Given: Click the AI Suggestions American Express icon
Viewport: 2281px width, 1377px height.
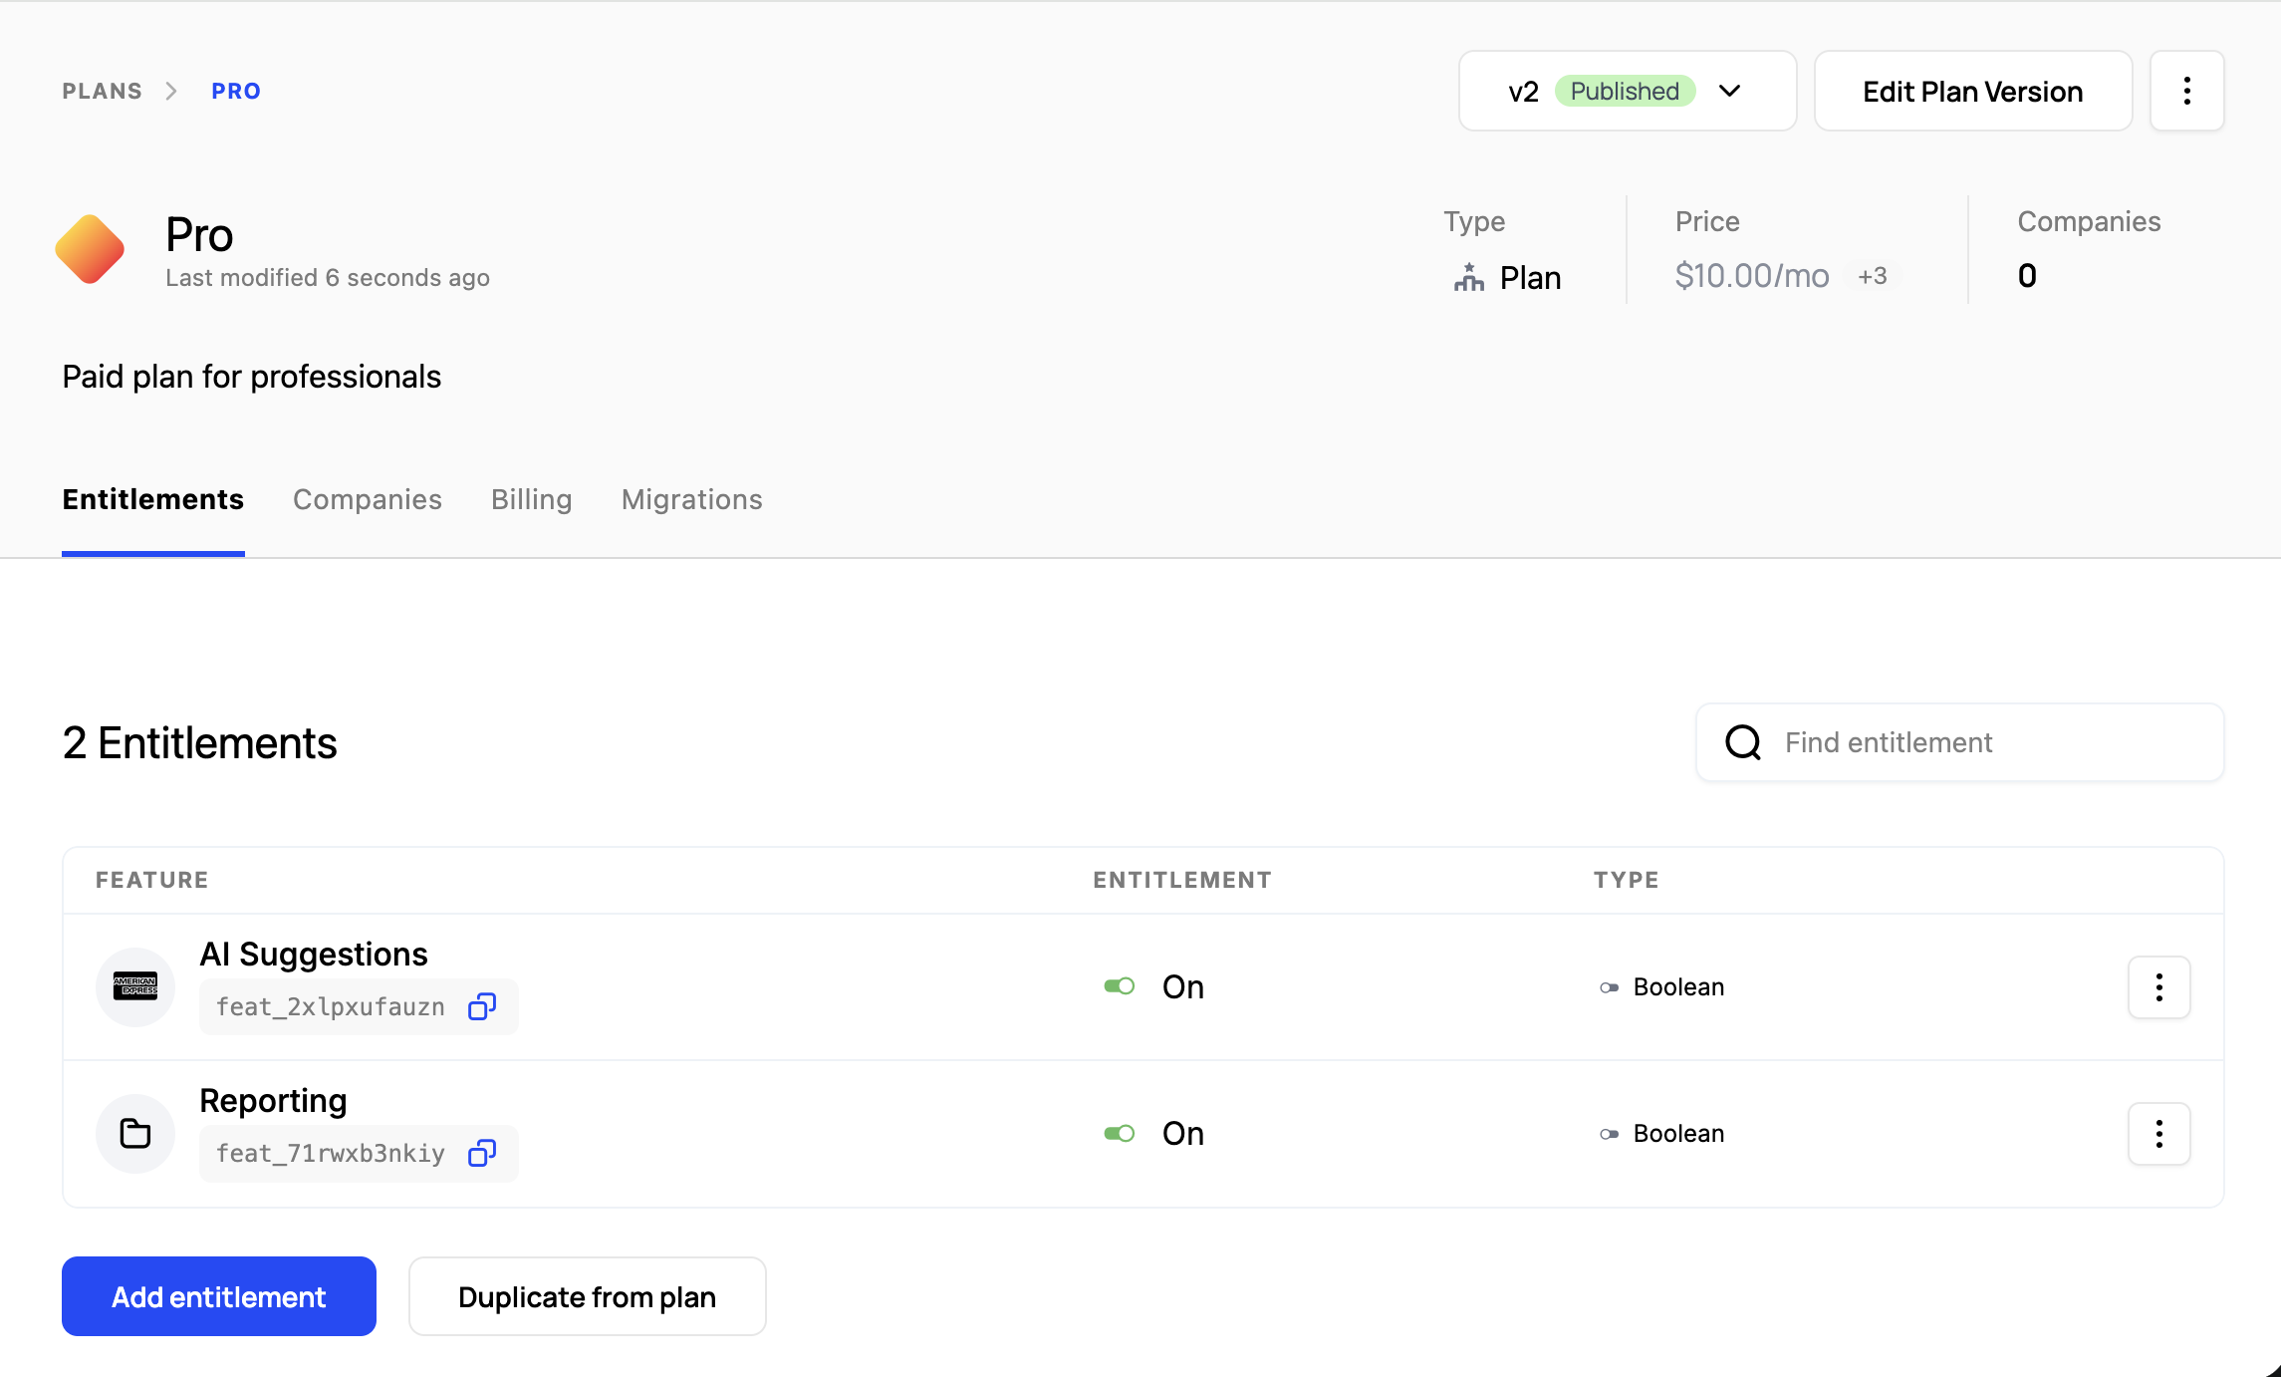Looking at the screenshot, I should point(135,986).
